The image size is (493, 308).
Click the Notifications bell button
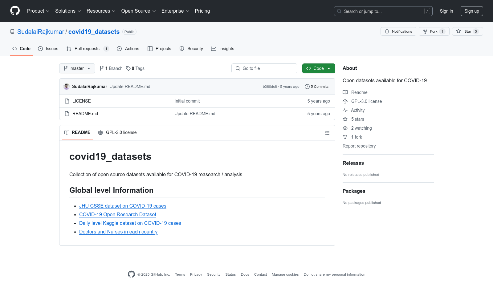coord(398,31)
